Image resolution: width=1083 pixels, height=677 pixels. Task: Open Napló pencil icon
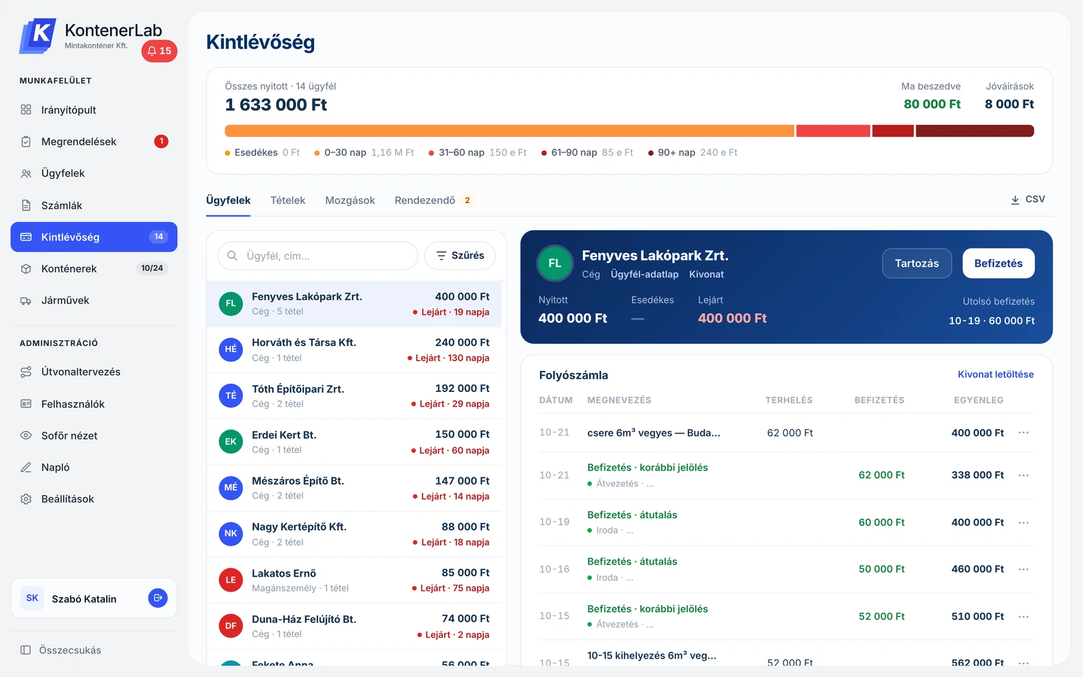26,467
